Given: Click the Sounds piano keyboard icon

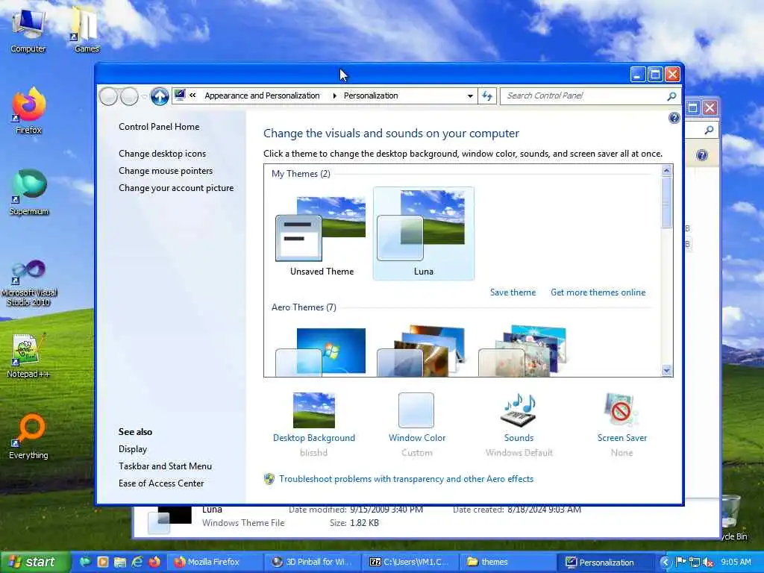Looking at the screenshot, I should click(519, 410).
